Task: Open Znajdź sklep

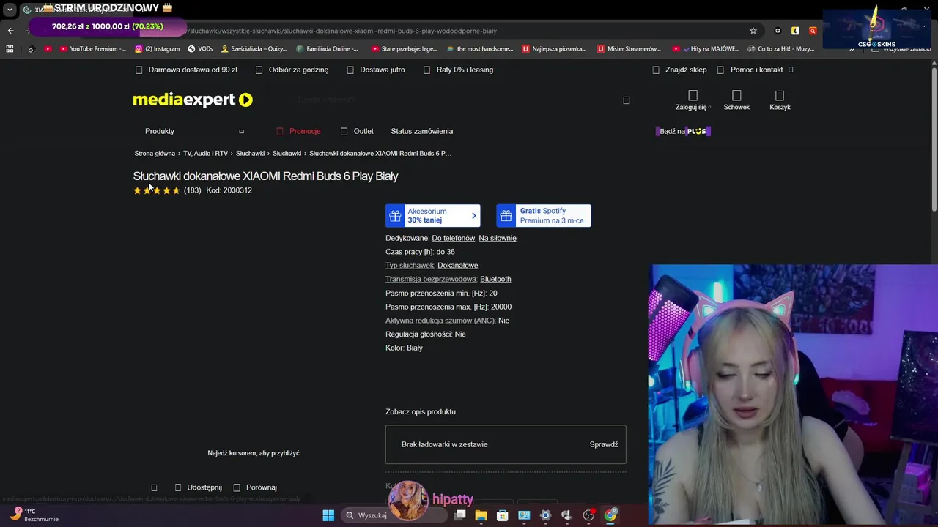Action: 679,70
